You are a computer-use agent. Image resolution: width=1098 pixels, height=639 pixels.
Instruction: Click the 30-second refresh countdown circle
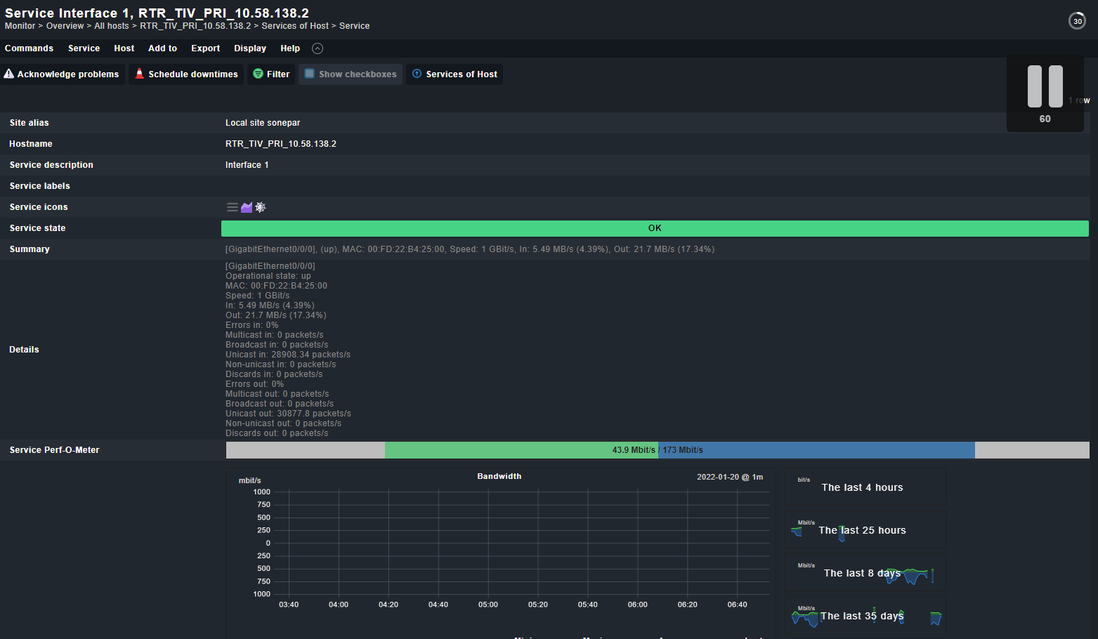pyautogui.click(x=1077, y=20)
